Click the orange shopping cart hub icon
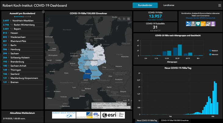Image resolution: width=223 pixels, height=123 pixels. click(x=203, y=24)
